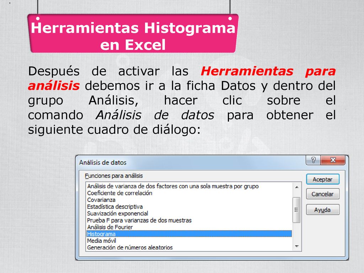Pick 'Análisis de Fourier' from list
364x273 pixels.
click(189, 227)
